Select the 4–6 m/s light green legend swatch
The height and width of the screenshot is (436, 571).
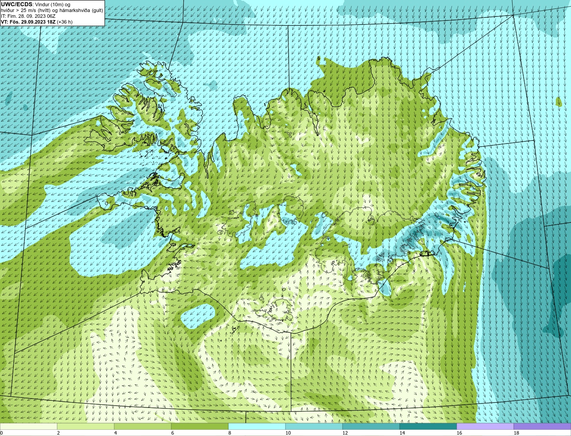coord(143,426)
